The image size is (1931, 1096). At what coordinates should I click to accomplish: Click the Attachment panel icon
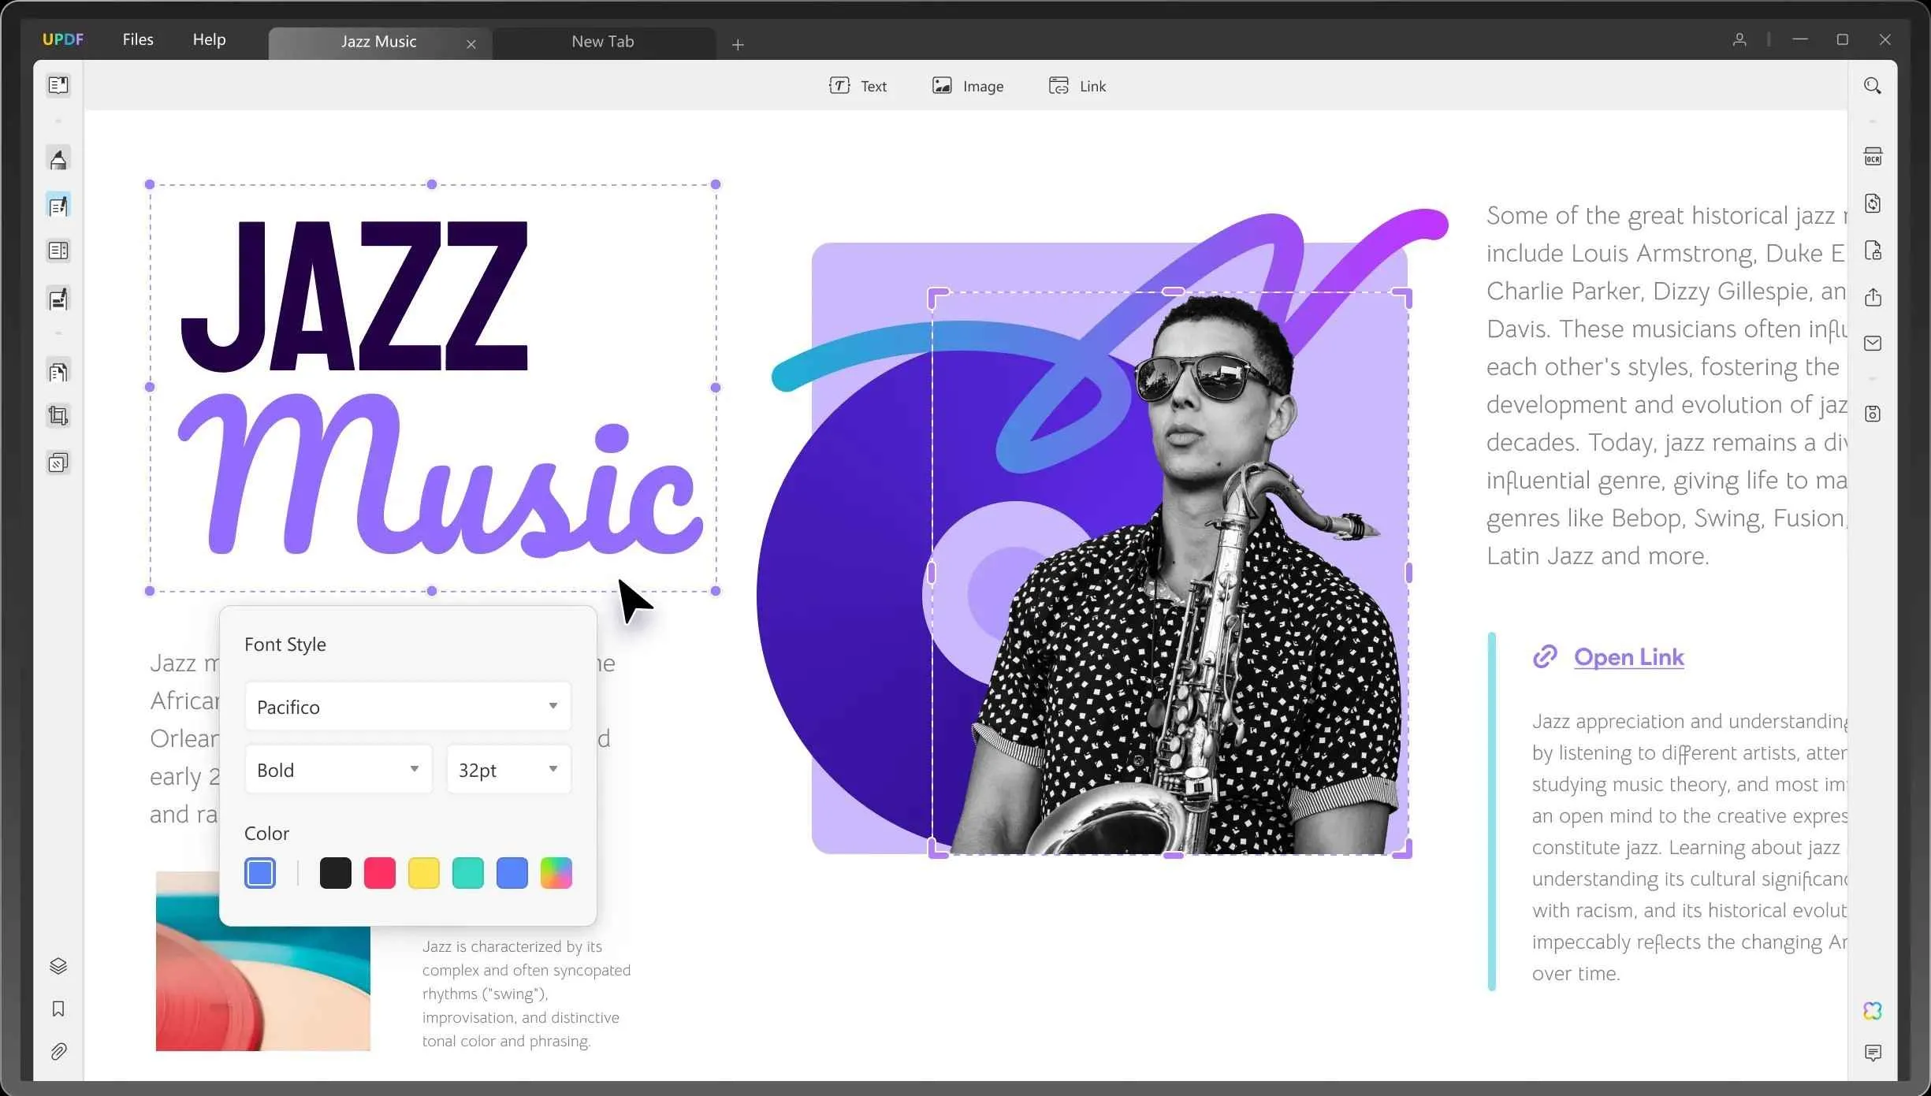(58, 1052)
